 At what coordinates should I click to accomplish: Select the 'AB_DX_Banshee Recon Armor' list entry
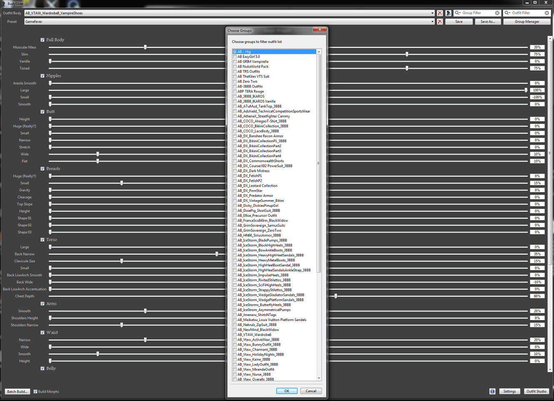tap(260, 136)
